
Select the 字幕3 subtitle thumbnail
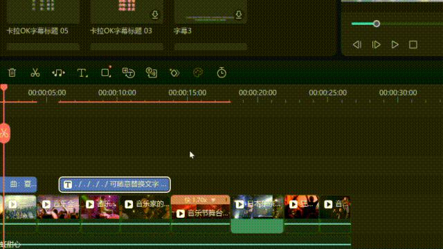point(210,11)
